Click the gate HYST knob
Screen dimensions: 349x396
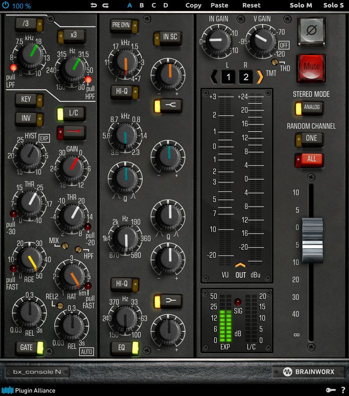coord(30,154)
